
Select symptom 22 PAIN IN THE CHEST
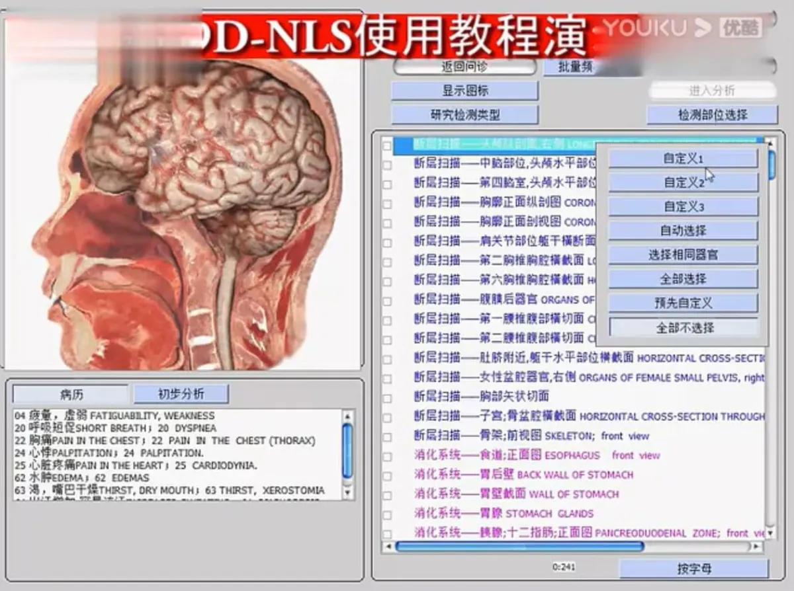point(165,440)
